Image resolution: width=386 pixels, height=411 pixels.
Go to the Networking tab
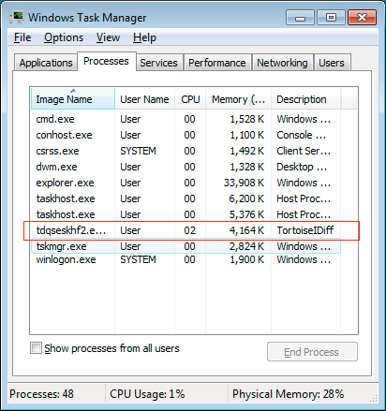click(282, 63)
